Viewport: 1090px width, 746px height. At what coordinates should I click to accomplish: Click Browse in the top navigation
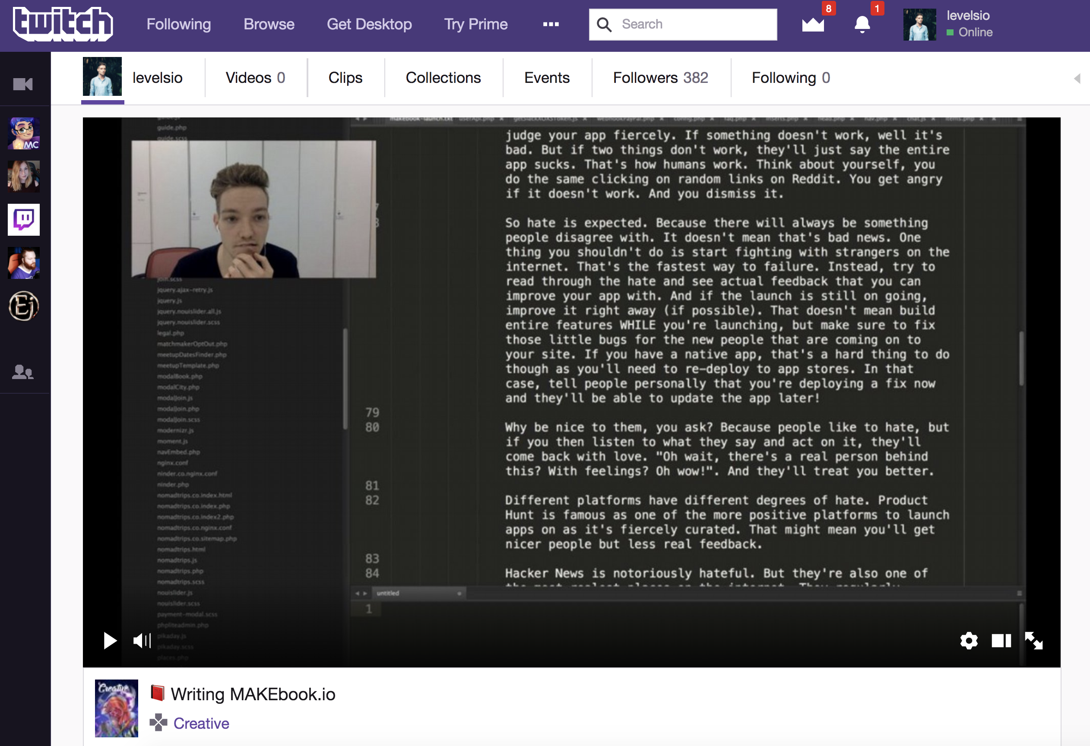click(x=269, y=24)
